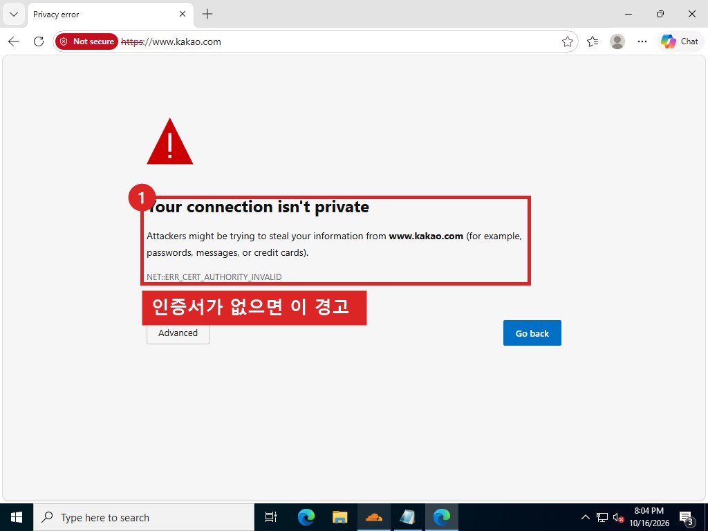Click bold www.kakao.com in warning
Viewport: 708px width, 531px height.
point(426,236)
